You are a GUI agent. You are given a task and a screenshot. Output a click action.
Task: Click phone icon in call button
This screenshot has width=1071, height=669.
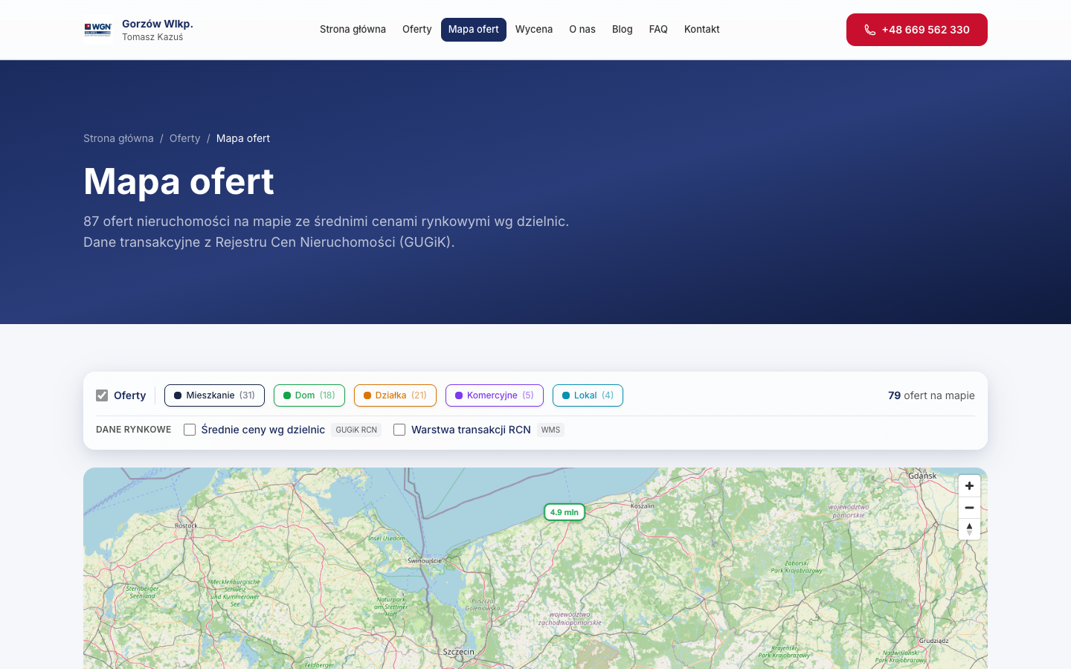click(869, 30)
